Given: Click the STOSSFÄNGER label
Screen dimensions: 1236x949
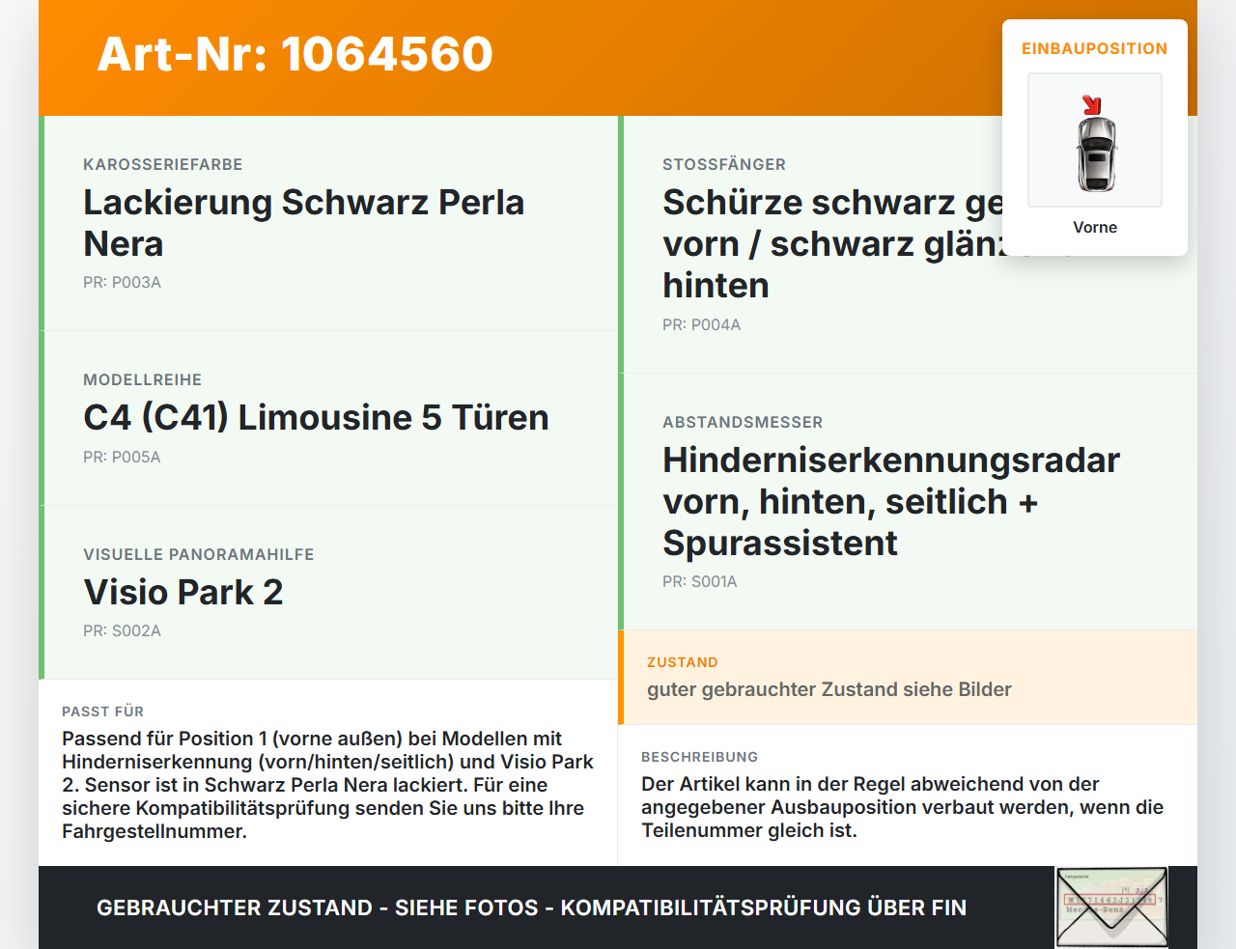Looking at the screenshot, I should [x=724, y=164].
